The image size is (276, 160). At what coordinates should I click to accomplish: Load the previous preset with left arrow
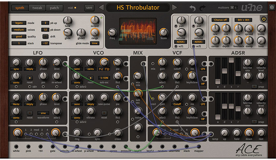tap(101, 8)
